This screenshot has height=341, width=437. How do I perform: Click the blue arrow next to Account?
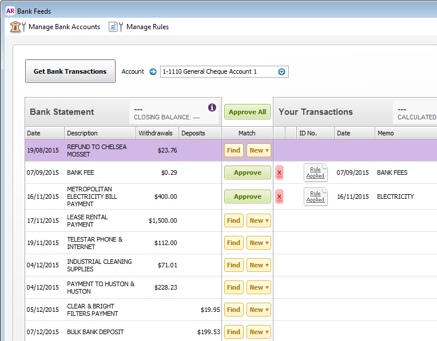153,72
